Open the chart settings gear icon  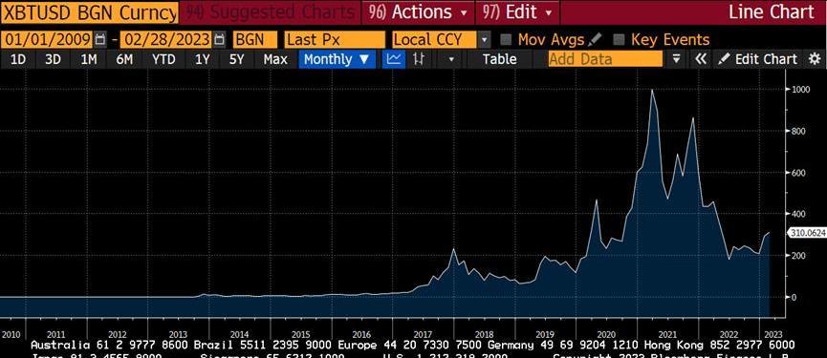(815, 59)
